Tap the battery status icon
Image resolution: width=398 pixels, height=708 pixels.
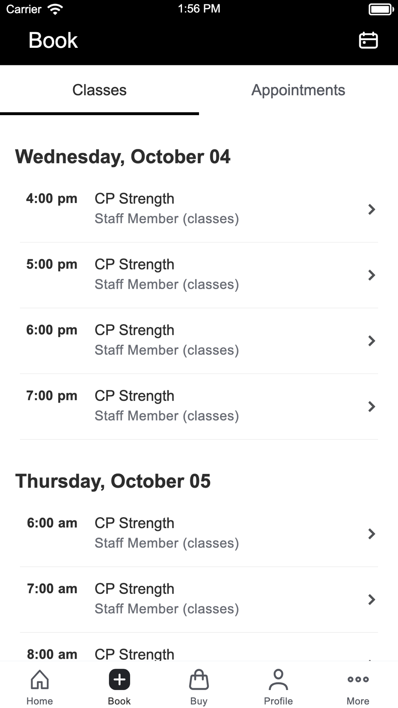click(x=381, y=9)
